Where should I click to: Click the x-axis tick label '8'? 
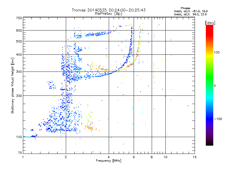(x=152, y=157)
